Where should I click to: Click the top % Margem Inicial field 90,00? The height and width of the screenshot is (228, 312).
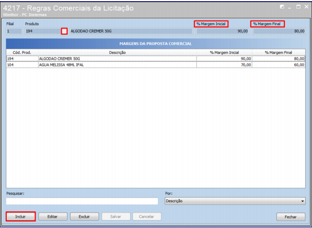point(223,31)
